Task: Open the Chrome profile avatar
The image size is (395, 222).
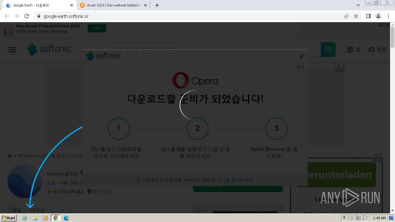Action: pyautogui.click(x=378, y=16)
